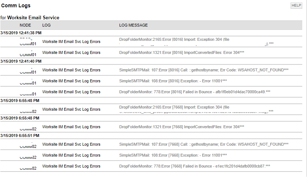The width and height of the screenshot is (307, 177).
Task: Click the Import Exception 304 [8016] message
Action: coord(197,42)
